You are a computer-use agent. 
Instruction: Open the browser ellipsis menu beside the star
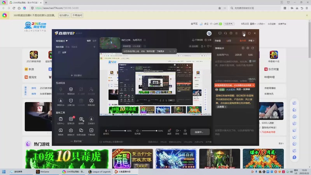tap(225, 8)
